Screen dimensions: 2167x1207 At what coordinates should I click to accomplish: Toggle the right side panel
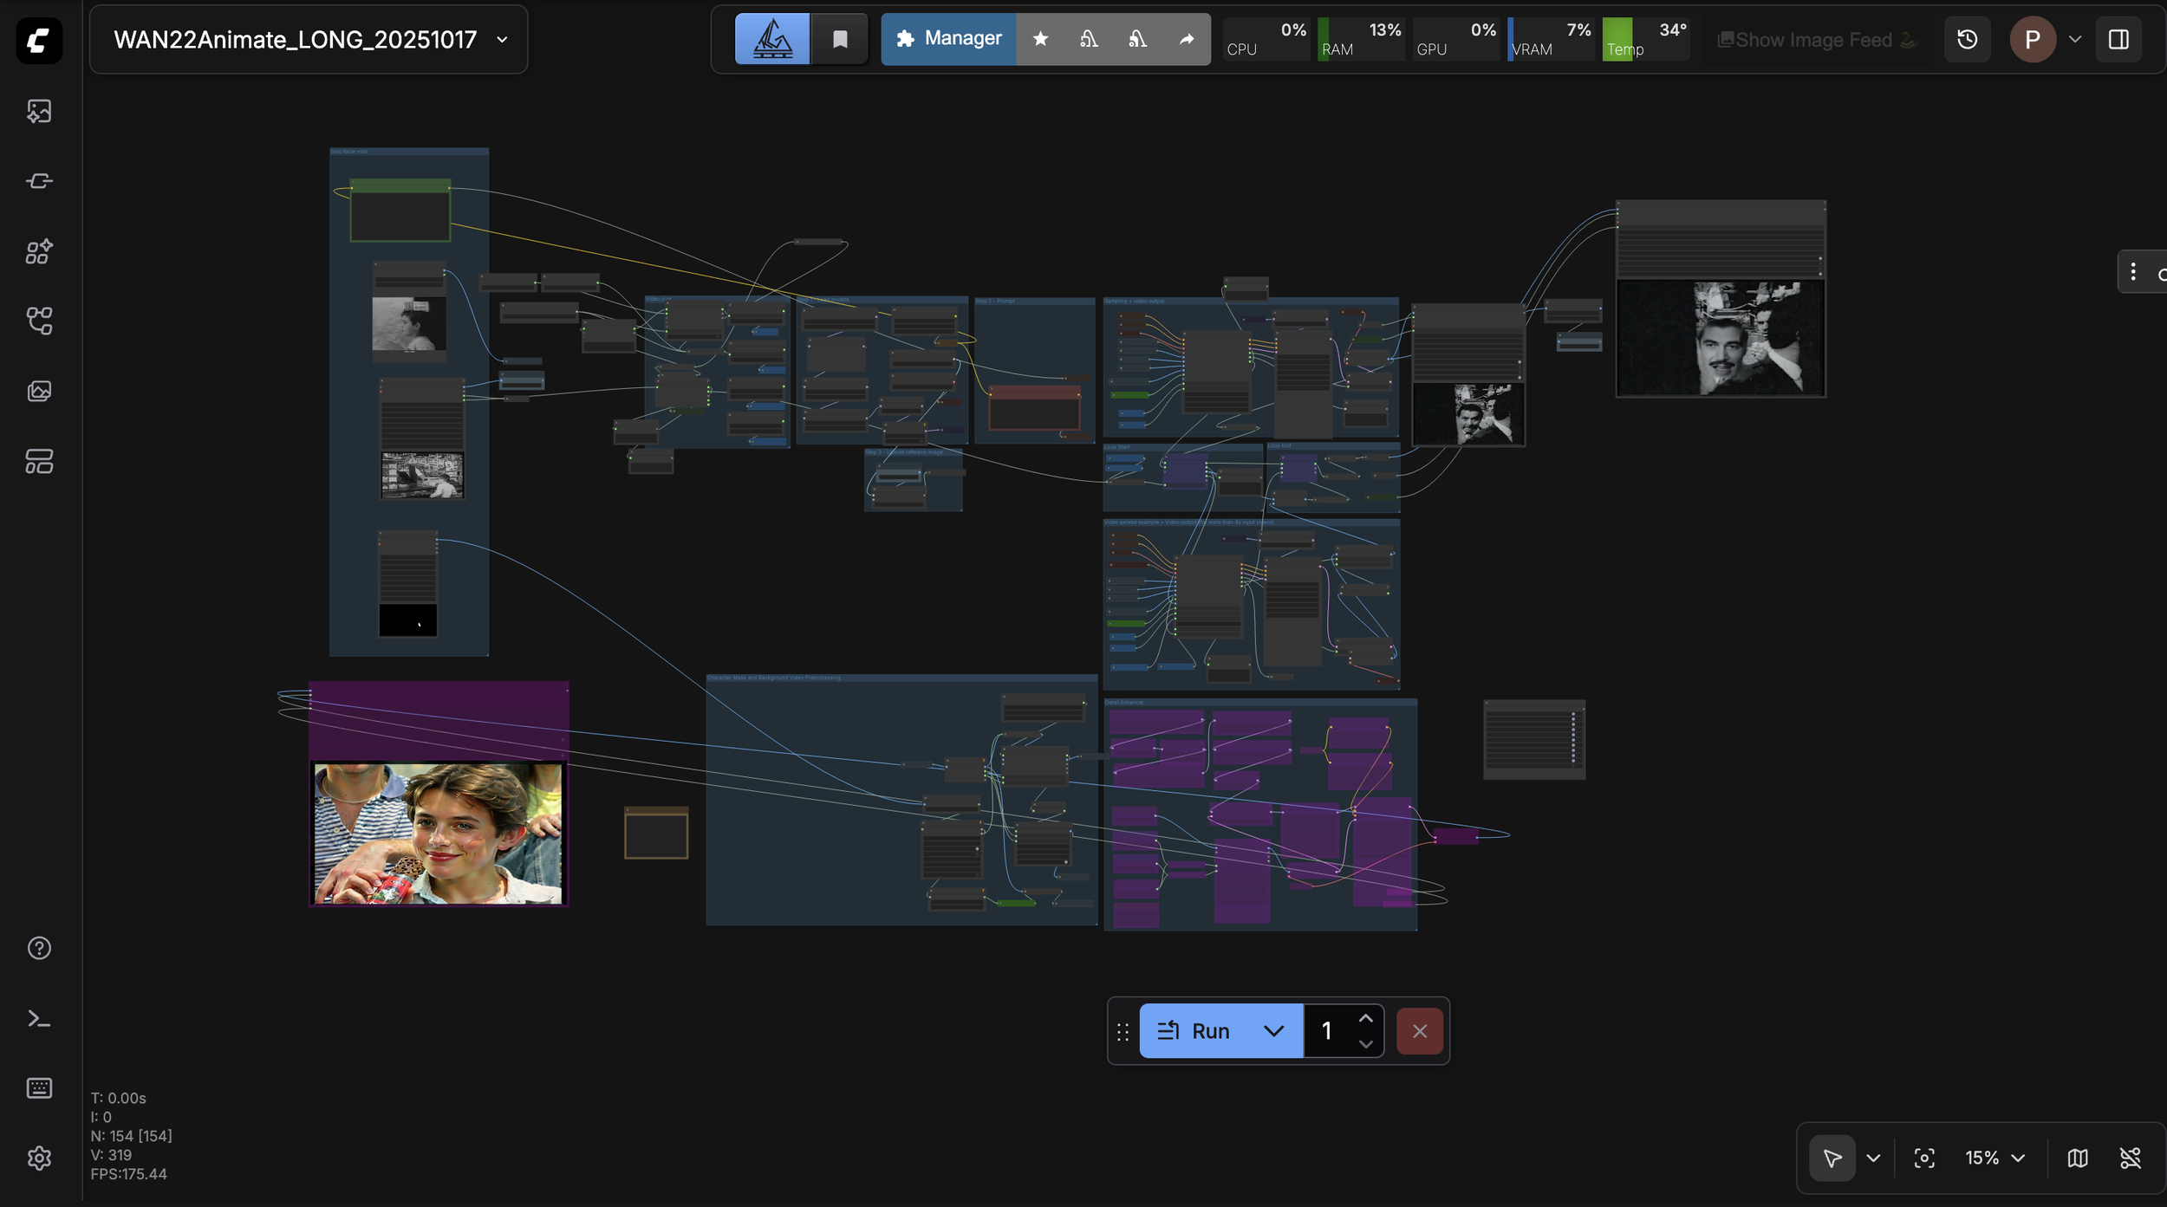click(x=2118, y=40)
